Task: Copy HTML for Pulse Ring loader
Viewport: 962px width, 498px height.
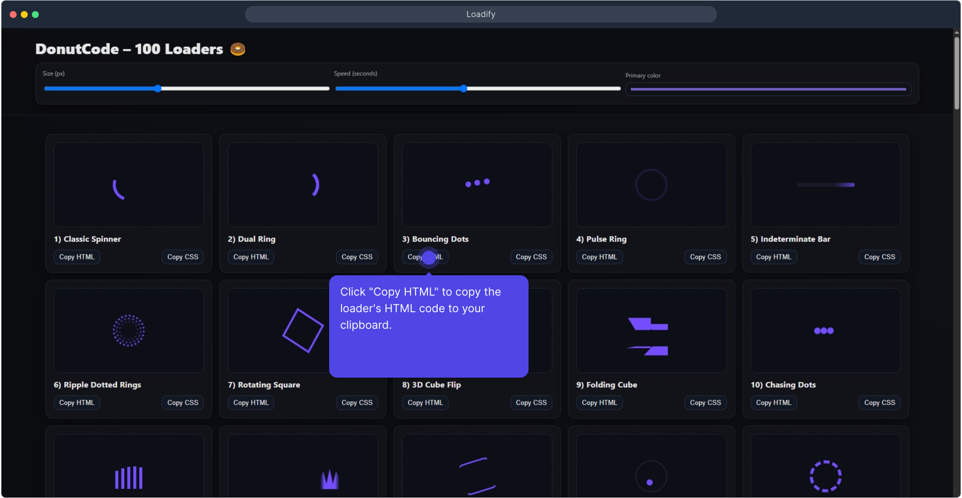Action: coord(599,257)
